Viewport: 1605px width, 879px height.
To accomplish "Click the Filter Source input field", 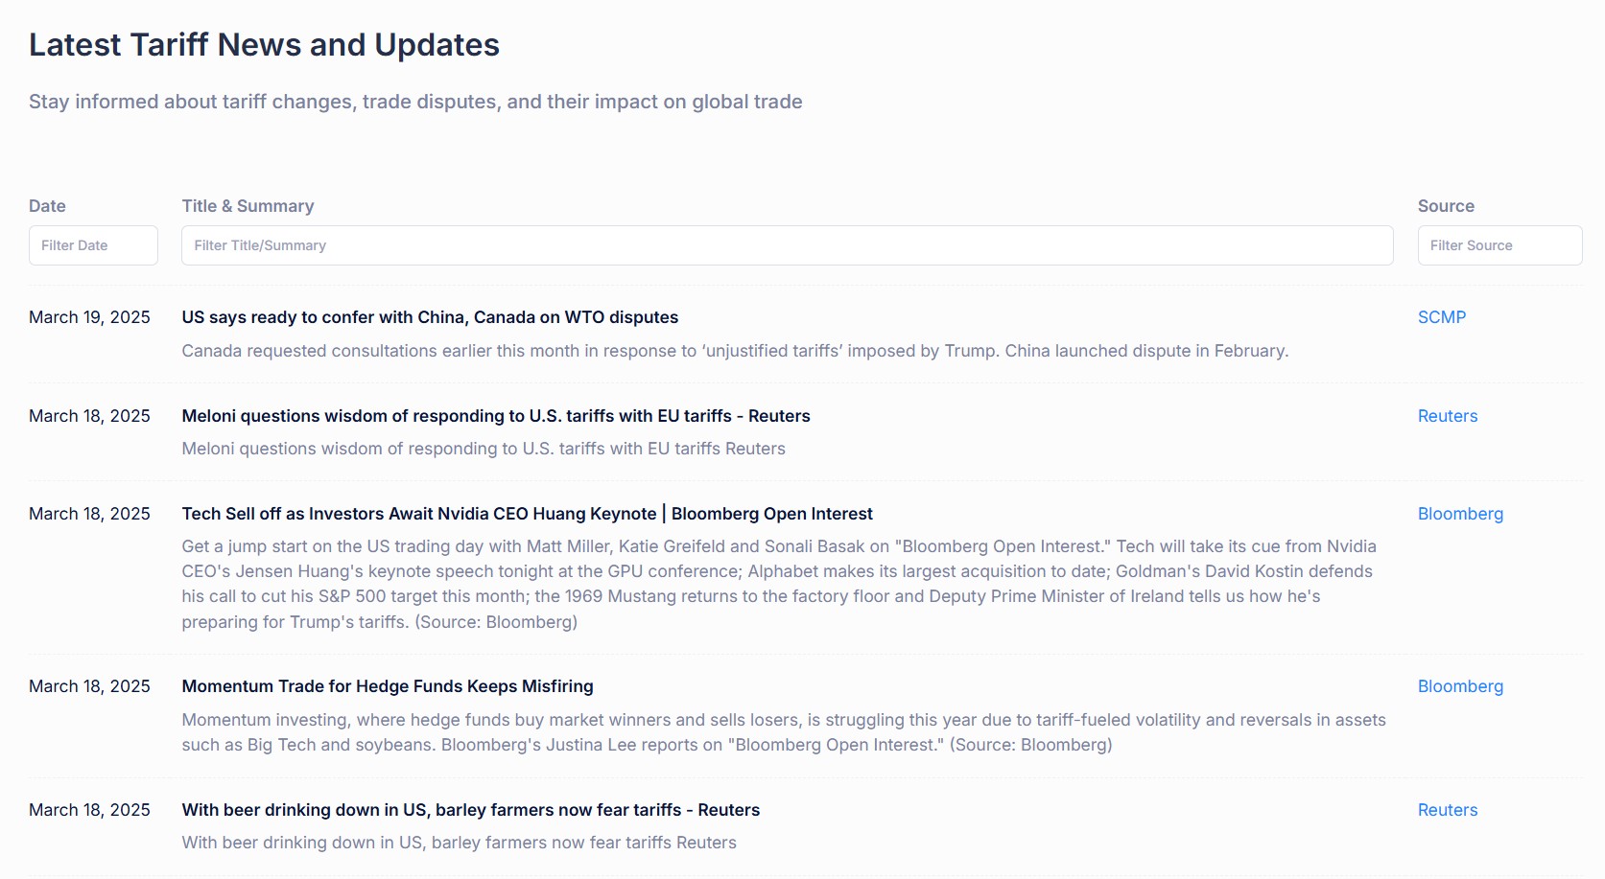I will coord(1499,245).
